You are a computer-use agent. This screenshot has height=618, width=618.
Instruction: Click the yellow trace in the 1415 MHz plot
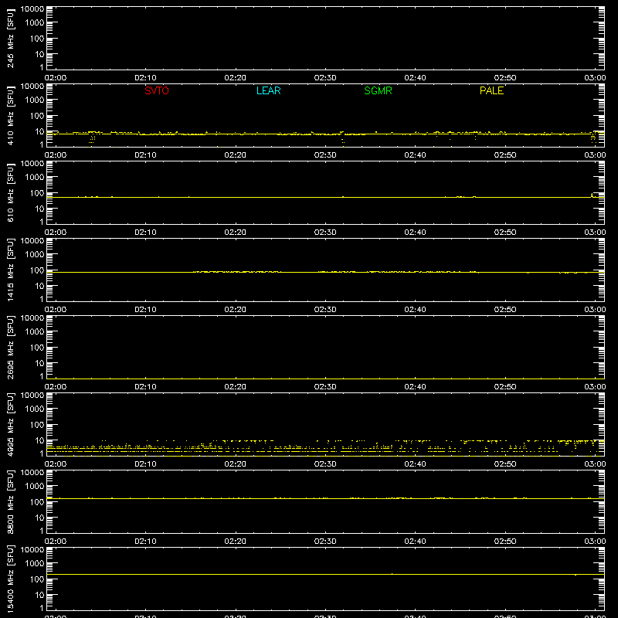click(325, 273)
